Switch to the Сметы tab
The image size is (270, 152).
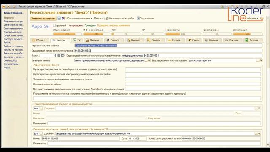(x=194, y=40)
